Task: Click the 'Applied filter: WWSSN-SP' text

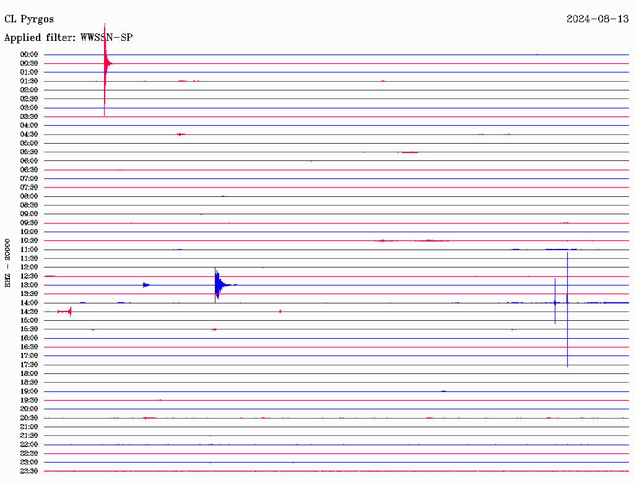Action: (68, 37)
